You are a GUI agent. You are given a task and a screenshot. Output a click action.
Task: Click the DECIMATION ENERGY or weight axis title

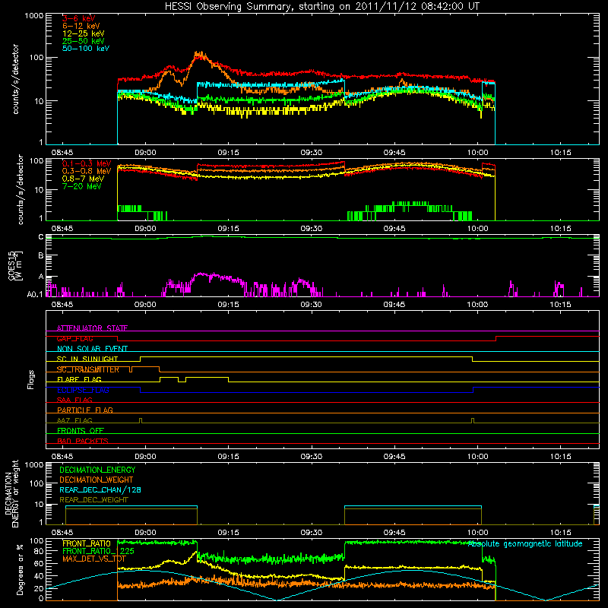coord(11,493)
